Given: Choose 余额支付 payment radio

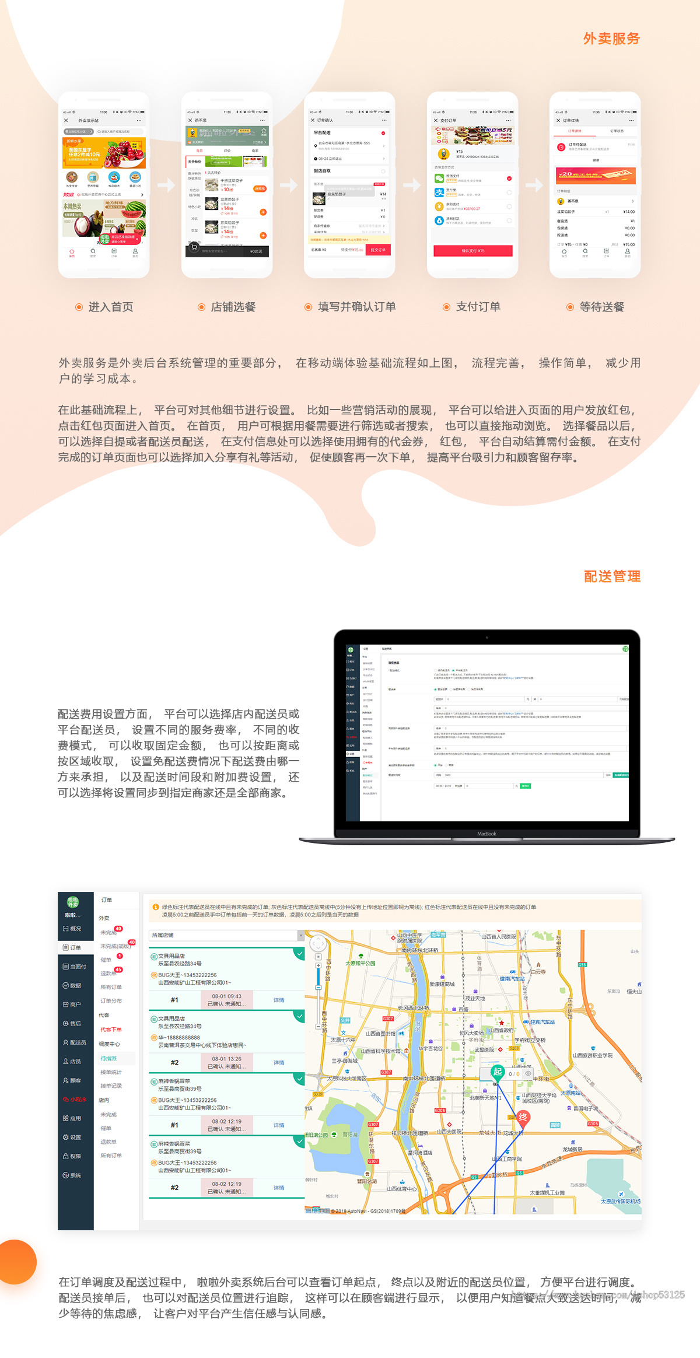Looking at the screenshot, I should [509, 206].
